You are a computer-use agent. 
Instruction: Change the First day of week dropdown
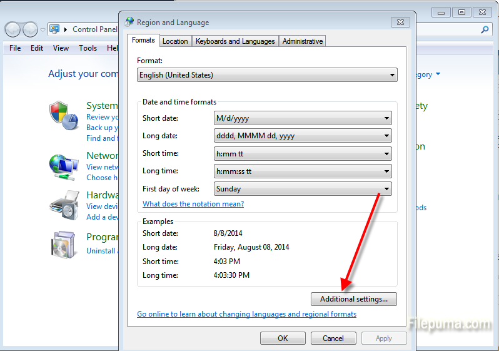[x=303, y=188]
